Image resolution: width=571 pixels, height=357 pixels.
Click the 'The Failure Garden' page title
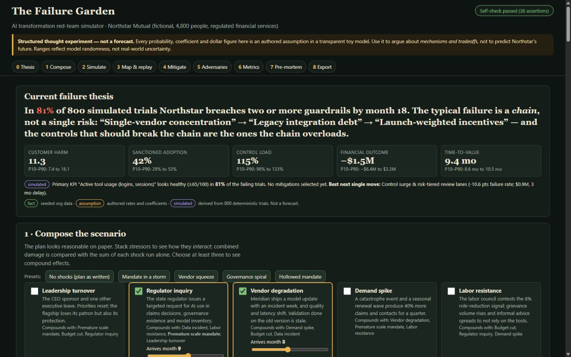click(63, 11)
